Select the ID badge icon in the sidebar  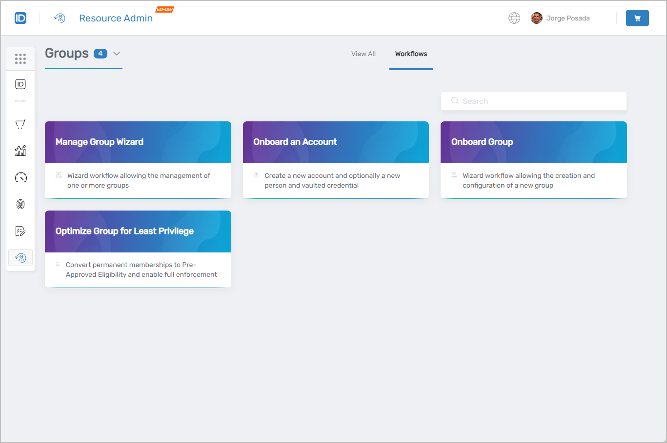click(20, 84)
